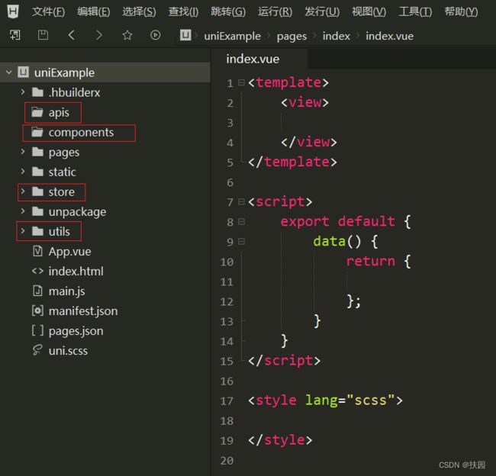The height and width of the screenshot is (476, 496).
Task: Click pages in the breadcrumb path
Action: coord(291,37)
